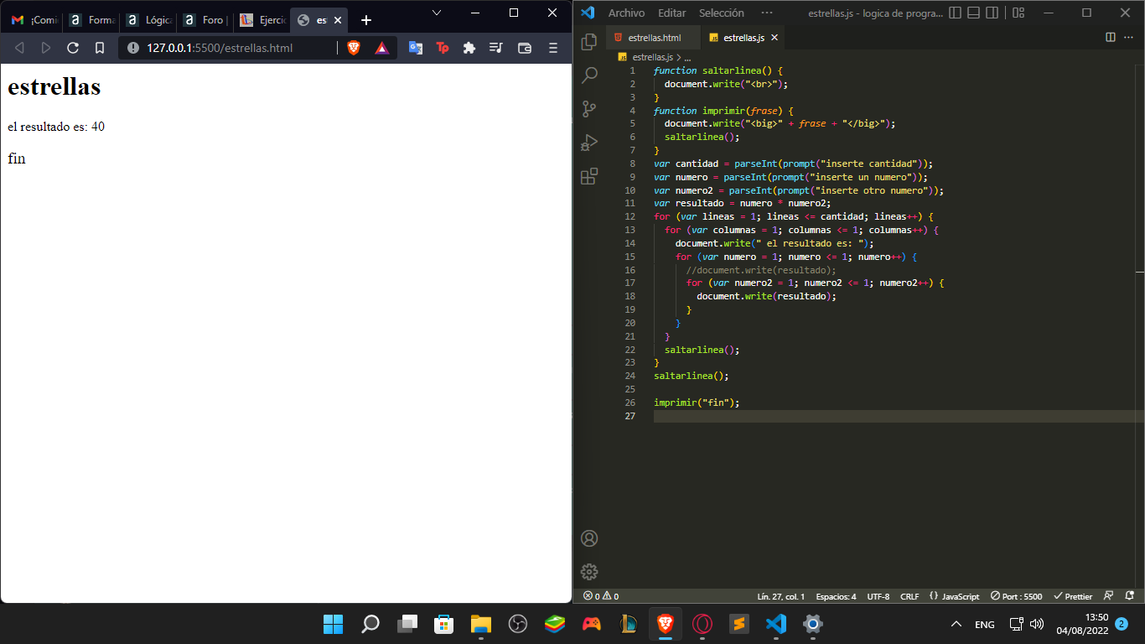This screenshot has height=644, width=1145.
Task: Open the Brave extensions puzzle menu
Action: coord(469,48)
